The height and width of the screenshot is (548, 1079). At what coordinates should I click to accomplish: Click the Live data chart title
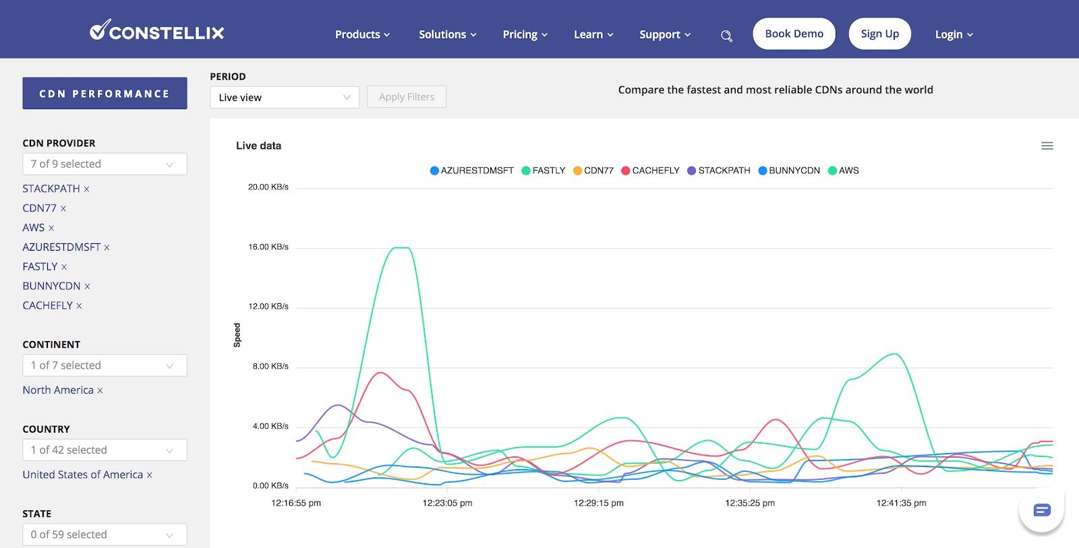pos(258,146)
